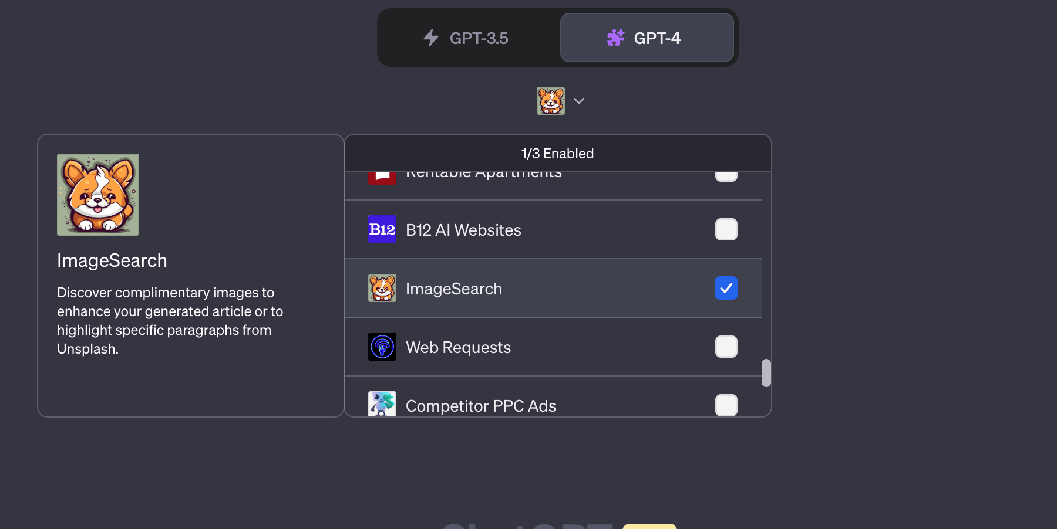
Task: Select the GPT-4 model tab
Action: pyautogui.click(x=647, y=38)
